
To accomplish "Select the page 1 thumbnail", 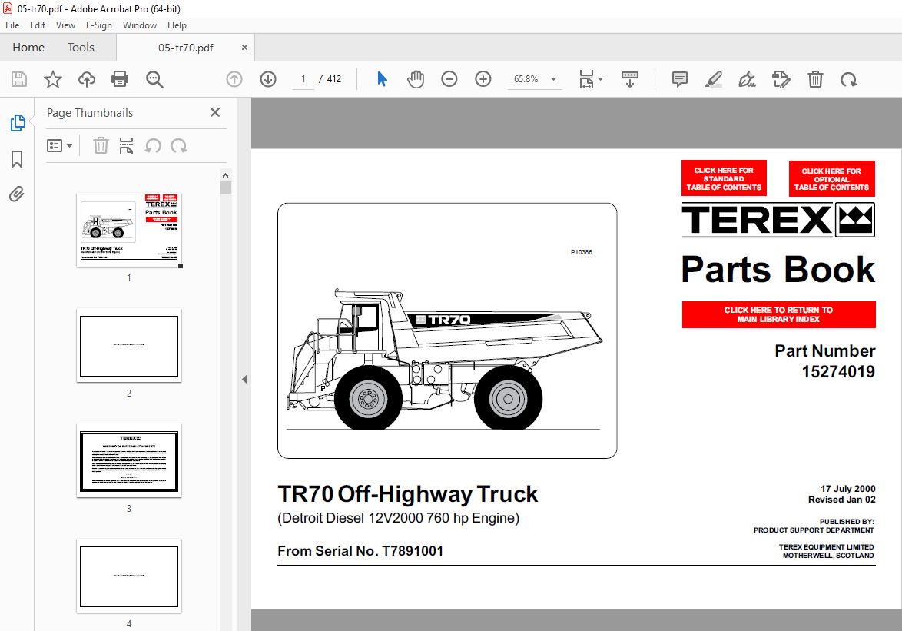I will (x=129, y=230).
